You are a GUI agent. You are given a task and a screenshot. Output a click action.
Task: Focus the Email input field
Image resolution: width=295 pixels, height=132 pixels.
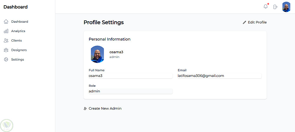point(219,76)
